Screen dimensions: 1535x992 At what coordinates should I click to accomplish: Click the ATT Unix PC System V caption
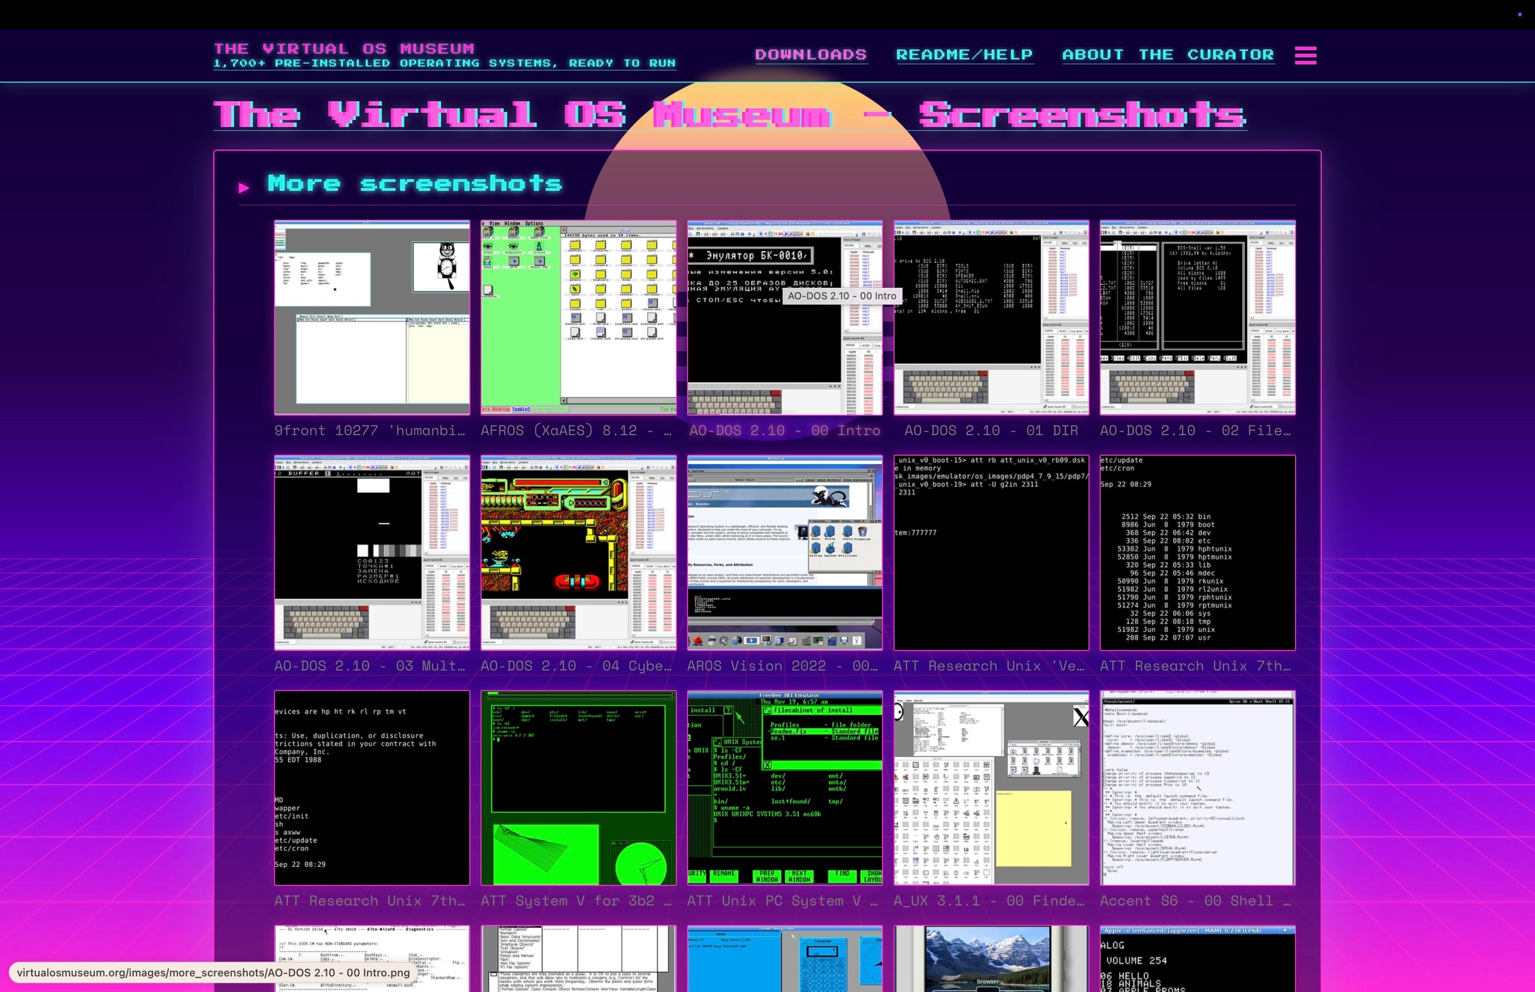click(x=783, y=901)
